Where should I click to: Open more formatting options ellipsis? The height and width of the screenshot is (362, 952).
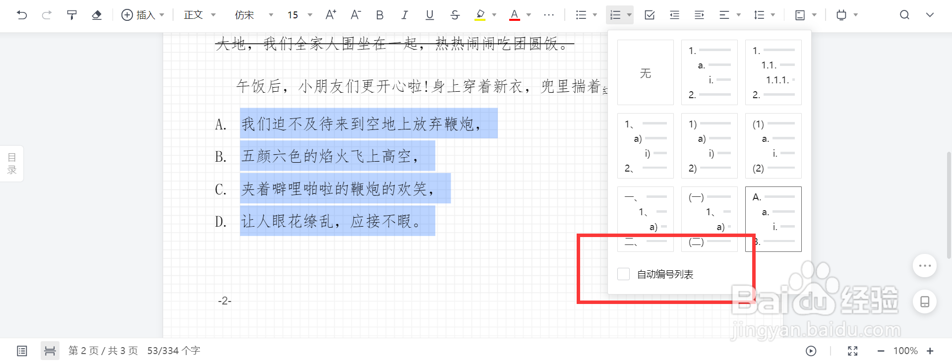548,15
